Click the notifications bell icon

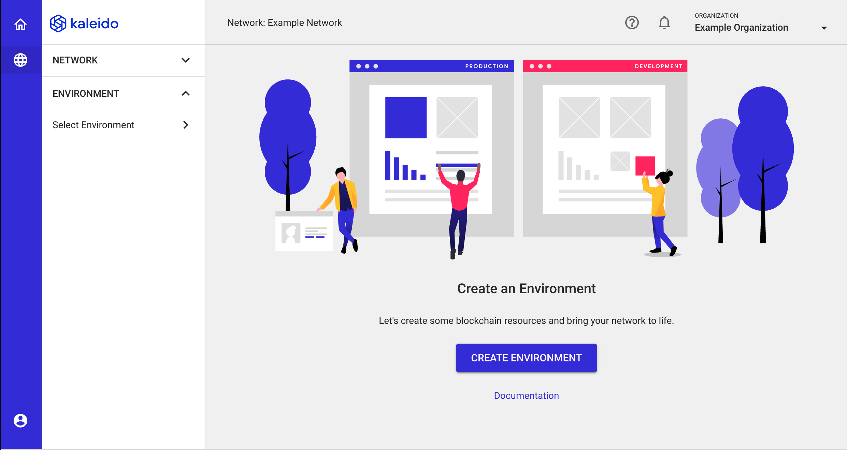663,22
